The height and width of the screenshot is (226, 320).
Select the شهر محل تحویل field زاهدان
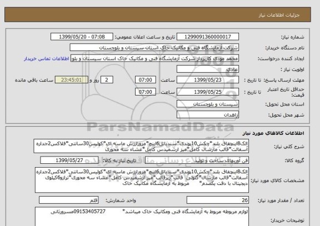pyautogui.click(x=208, y=115)
